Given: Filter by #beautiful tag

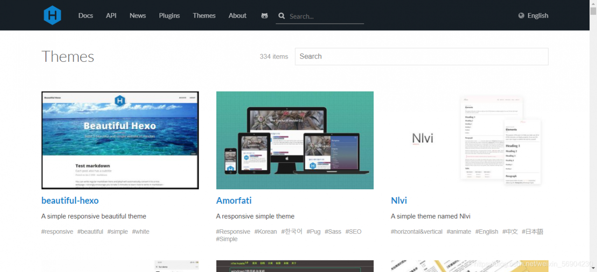Looking at the screenshot, I should tap(90, 232).
